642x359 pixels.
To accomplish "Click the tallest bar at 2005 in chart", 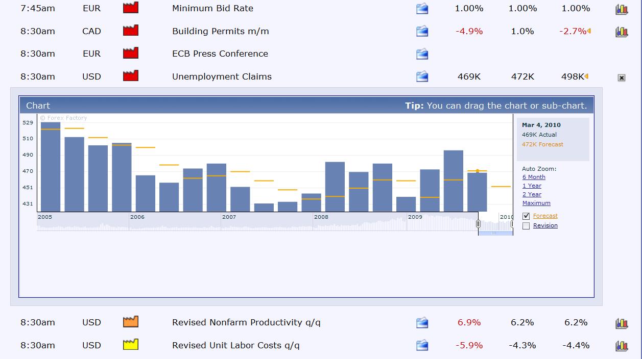I will [x=51, y=167].
